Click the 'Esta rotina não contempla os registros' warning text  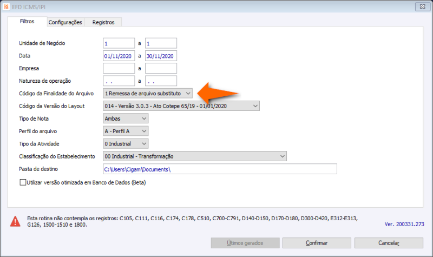click(192, 221)
